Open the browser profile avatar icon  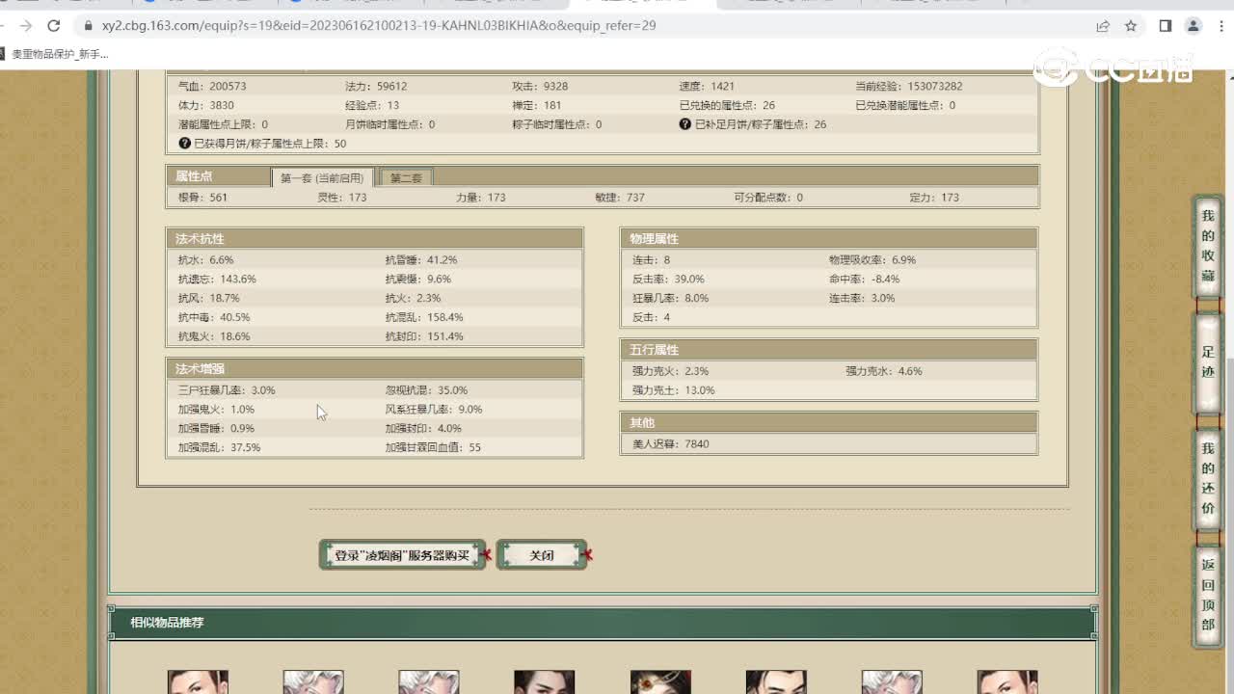(x=1194, y=26)
